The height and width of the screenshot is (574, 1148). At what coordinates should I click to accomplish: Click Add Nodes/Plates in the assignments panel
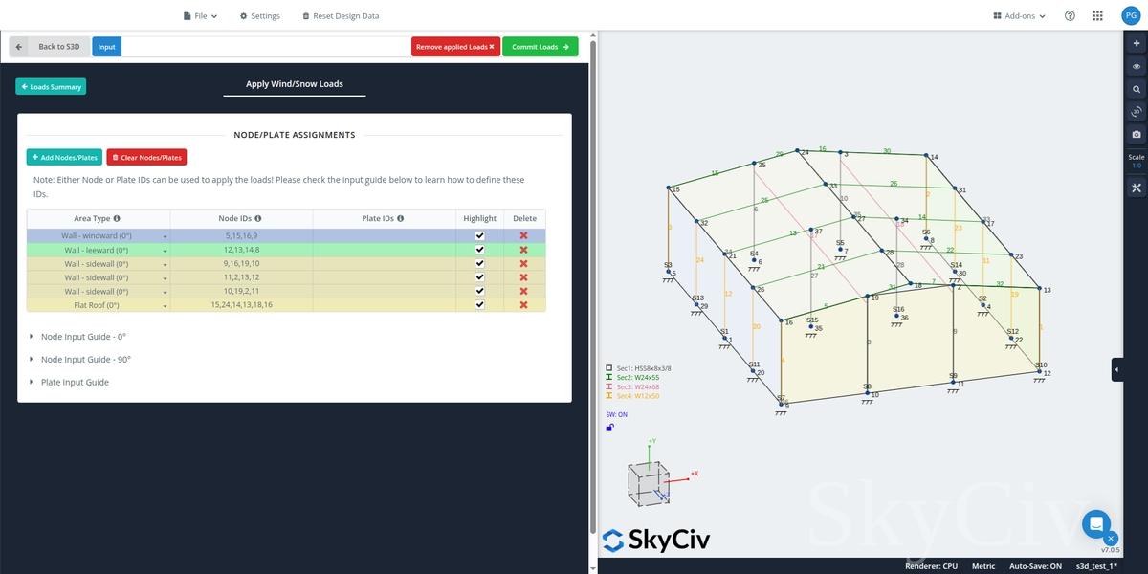(x=64, y=157)
